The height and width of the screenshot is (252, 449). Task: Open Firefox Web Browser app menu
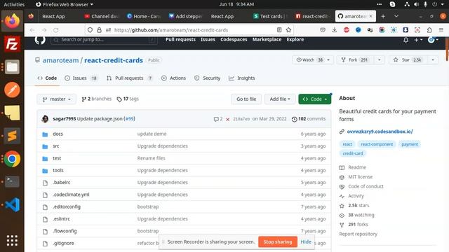(65, 4)
